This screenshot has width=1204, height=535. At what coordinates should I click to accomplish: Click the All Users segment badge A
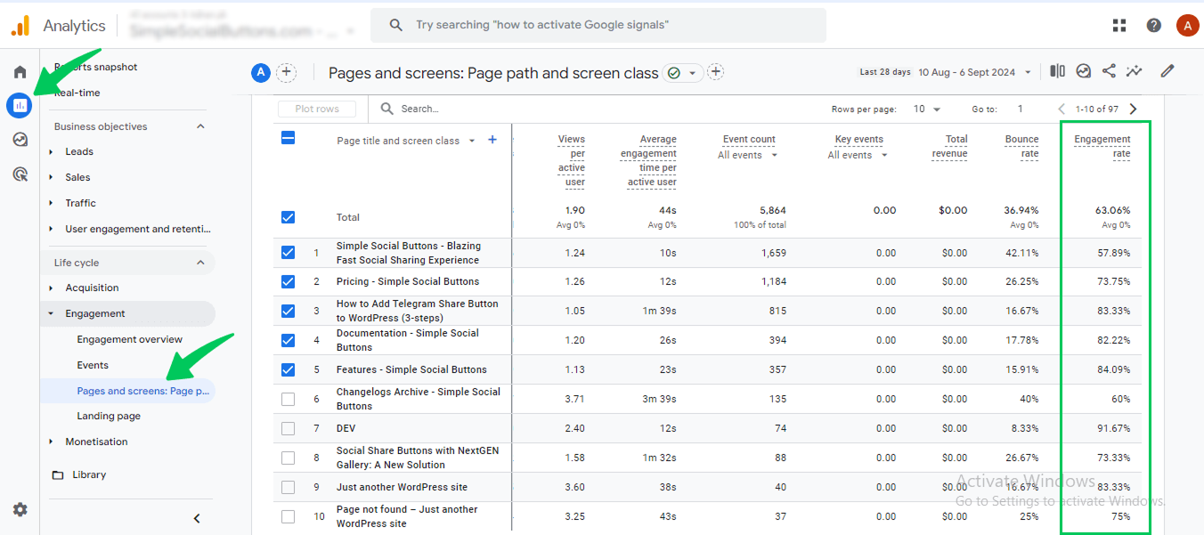click(260, 73)
